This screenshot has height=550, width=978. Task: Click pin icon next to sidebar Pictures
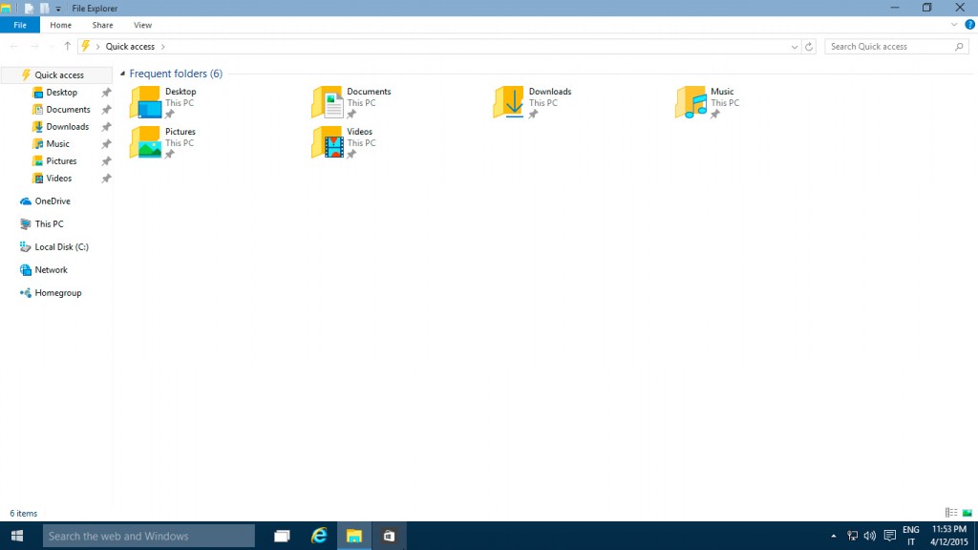coord(107,160)
